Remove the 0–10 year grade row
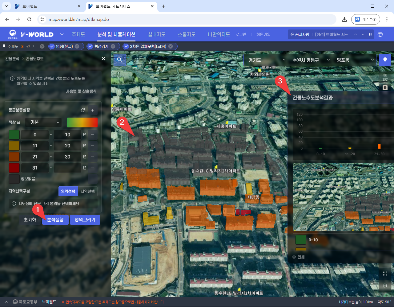 pos(93,135)
